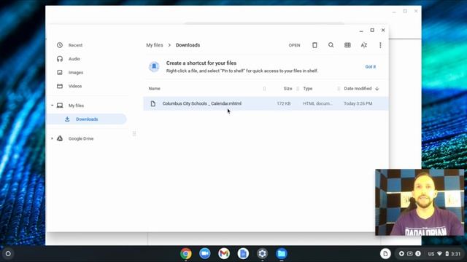Select the Images category in sidebar
Screen dimensions: 467x262
[x=76, y=73]
